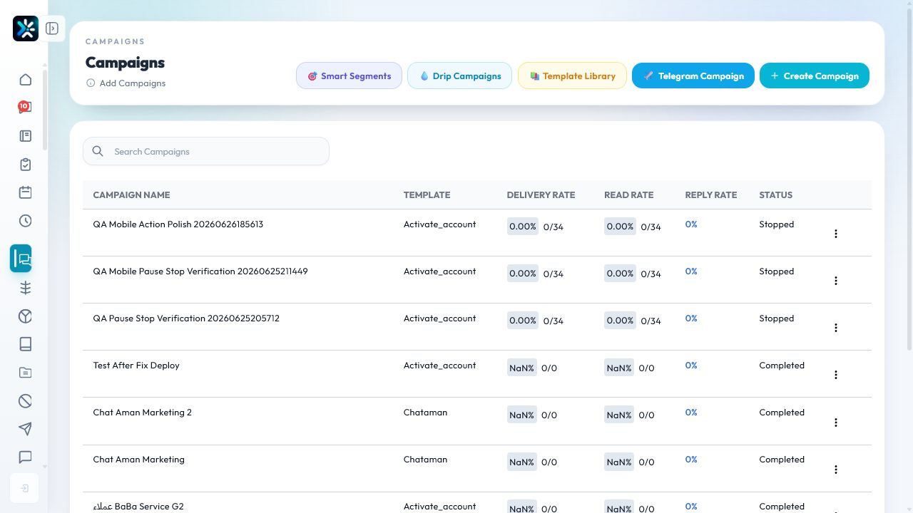Select the Test After Fix Deploy campaign

pos(136,366)
